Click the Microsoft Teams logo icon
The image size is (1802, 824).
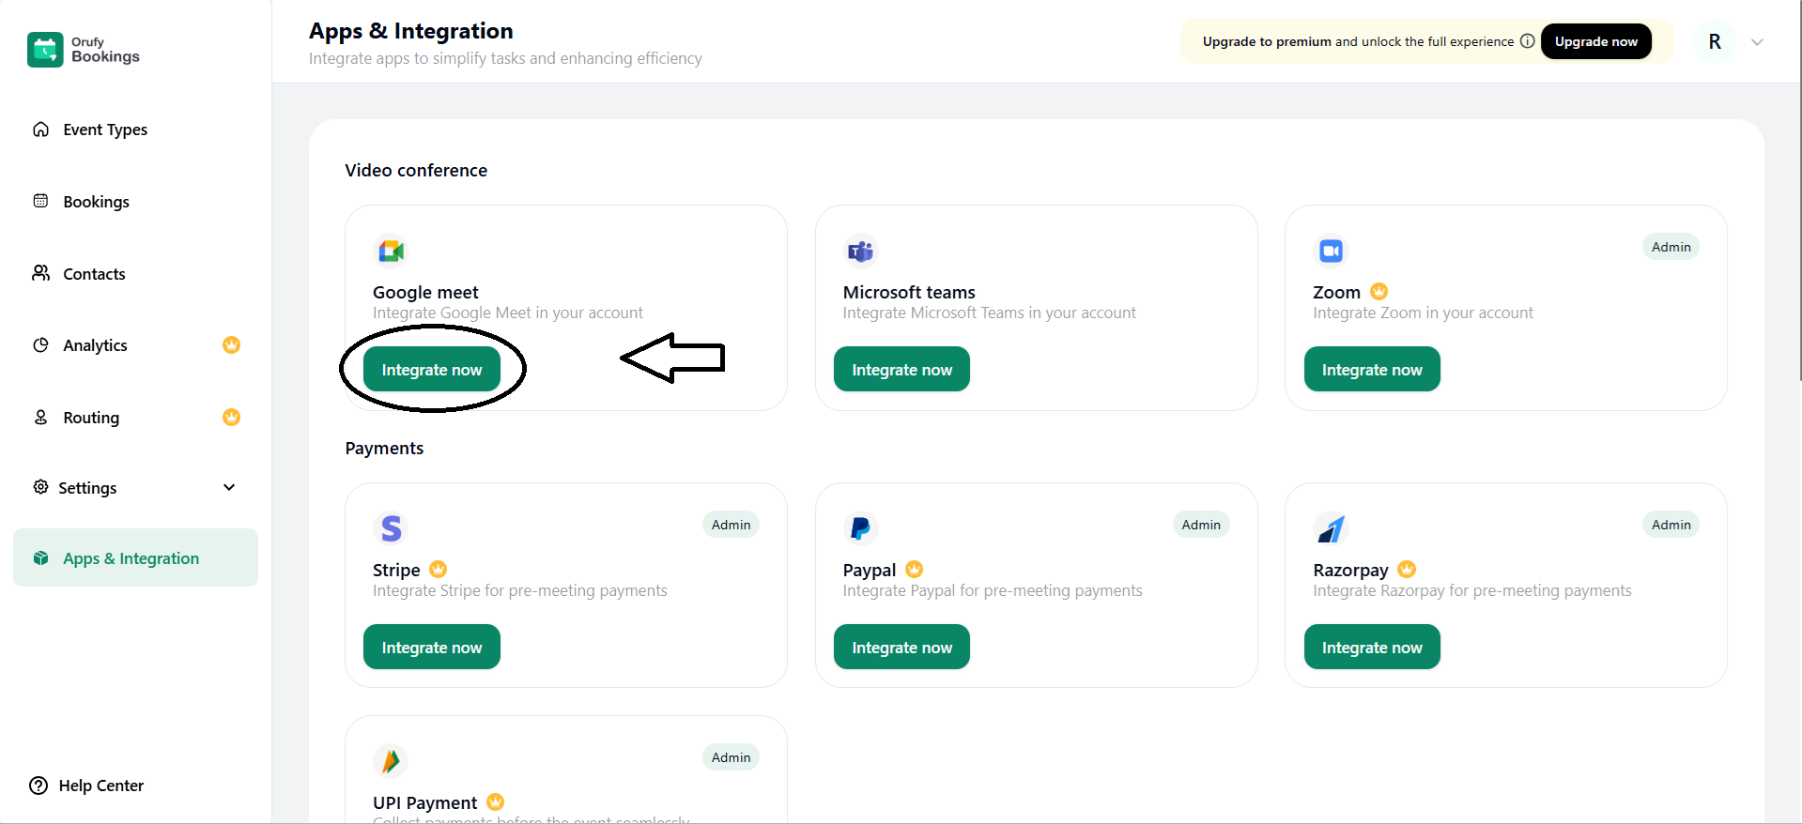[860, 251]
